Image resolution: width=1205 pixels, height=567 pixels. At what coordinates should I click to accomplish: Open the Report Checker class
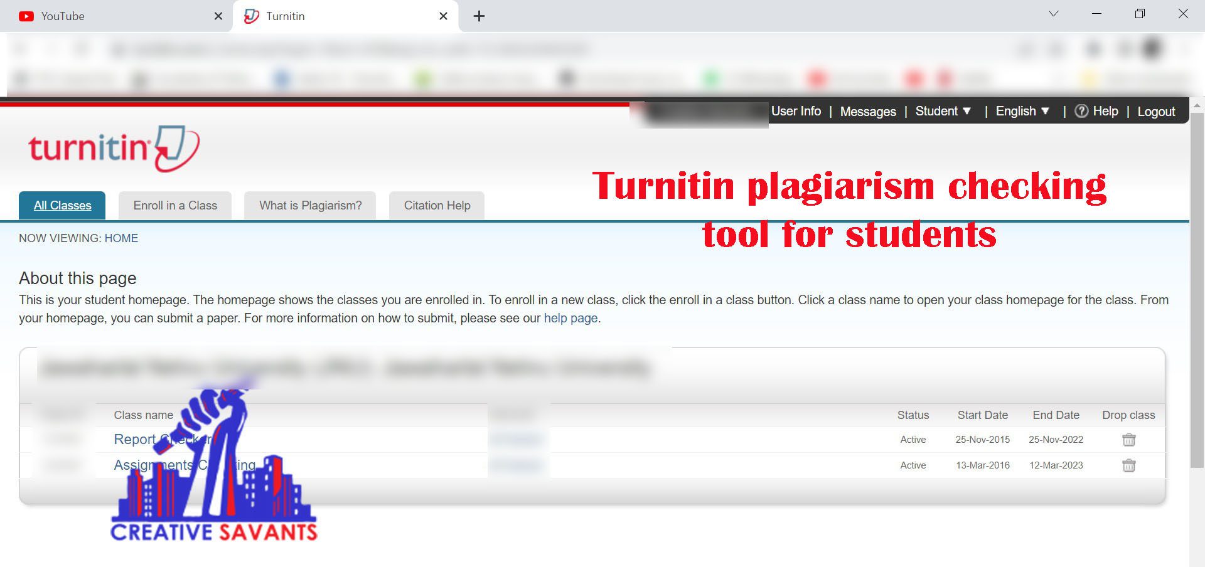163,440
